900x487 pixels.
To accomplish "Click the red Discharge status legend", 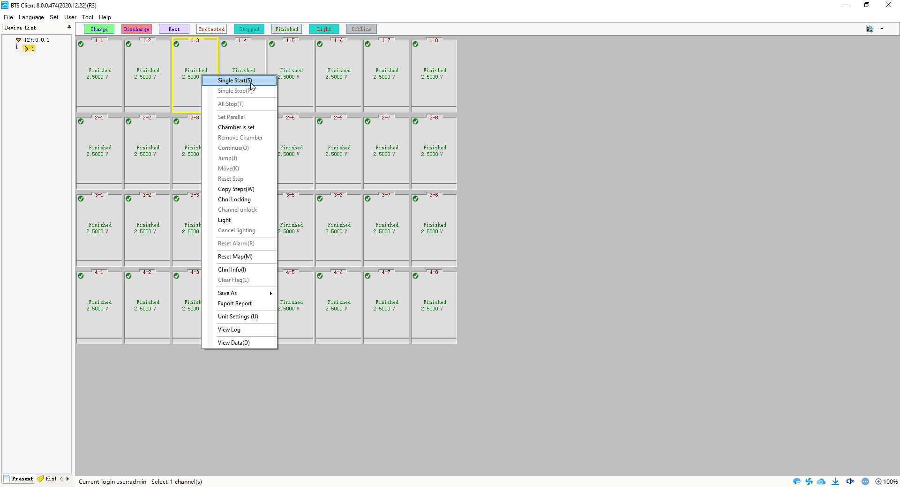I will click(x=136, y=29).
